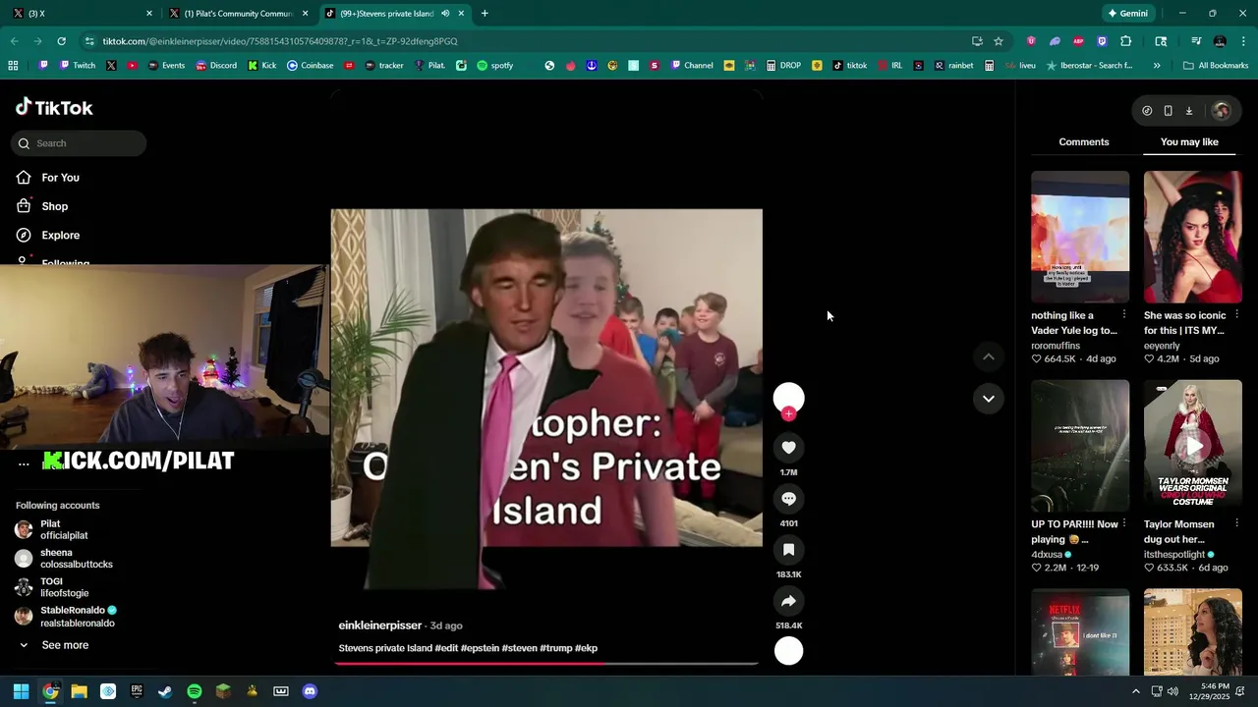Open volume control in system tray
This screenshot has width=1258, height=707.
1172,691
